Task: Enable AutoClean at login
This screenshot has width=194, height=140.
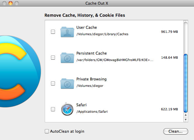Action: point(47,131)
